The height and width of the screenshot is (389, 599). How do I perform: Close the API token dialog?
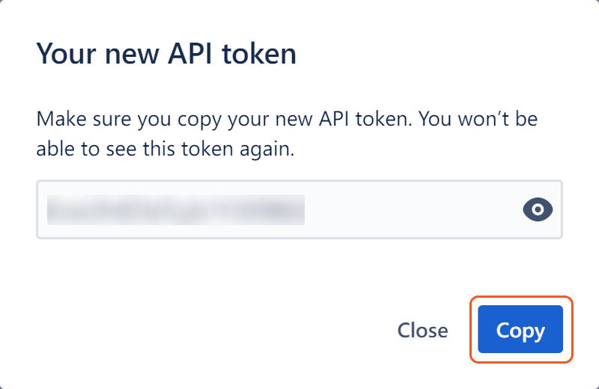coord(422,330)
